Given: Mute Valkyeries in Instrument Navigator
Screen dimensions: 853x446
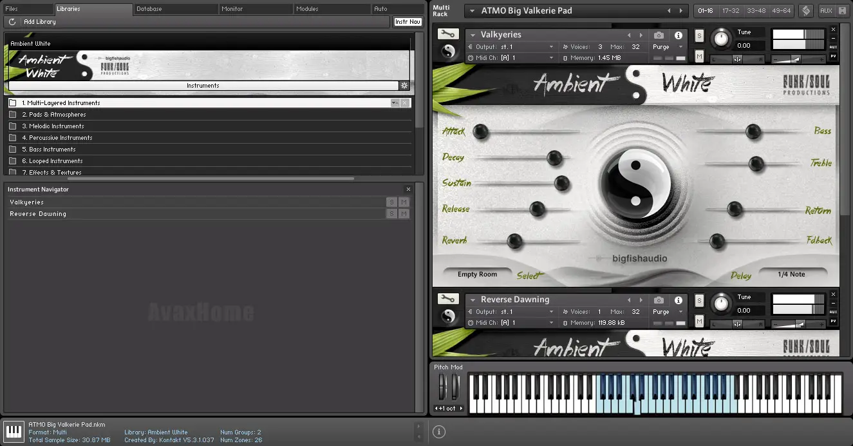Looking at the screenshot, I should tap(404, 202).
